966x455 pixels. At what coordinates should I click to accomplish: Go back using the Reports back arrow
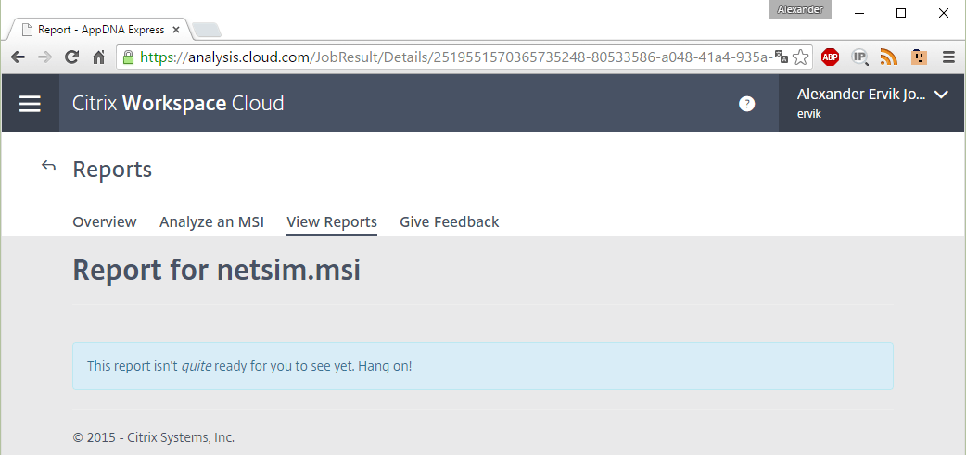point(48,165)
